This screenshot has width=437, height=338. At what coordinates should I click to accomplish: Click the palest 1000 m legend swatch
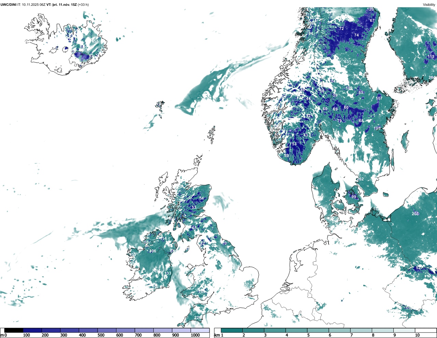[200, 330]
